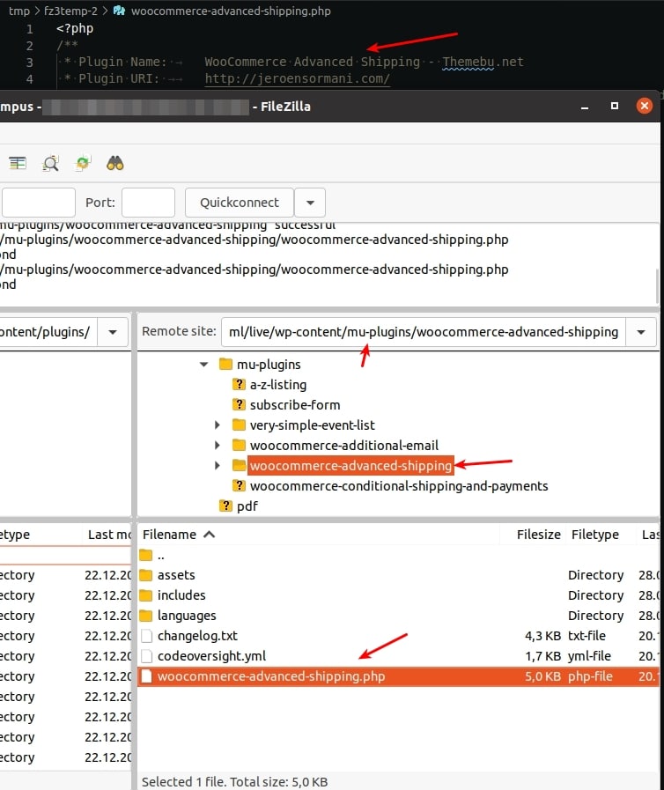
Task: Click the yml-file filetype cell
Action: pos(589,656)
